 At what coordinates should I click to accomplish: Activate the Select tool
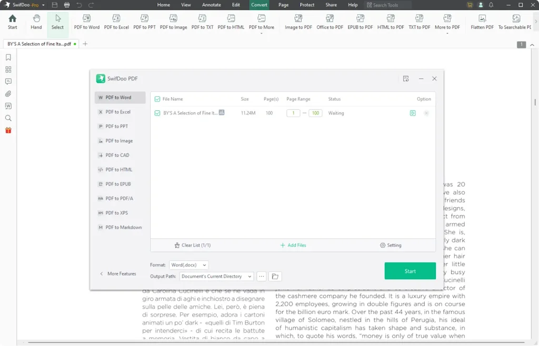click(x=58, y=22)
